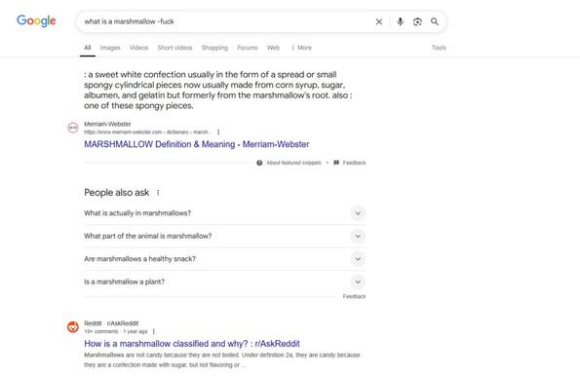This screenshot has height=377, width=580.
Task: Click the Google logo
Action: point(36,20)
